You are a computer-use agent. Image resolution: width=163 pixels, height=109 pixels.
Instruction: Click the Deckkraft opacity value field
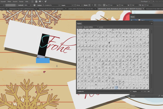27,5
